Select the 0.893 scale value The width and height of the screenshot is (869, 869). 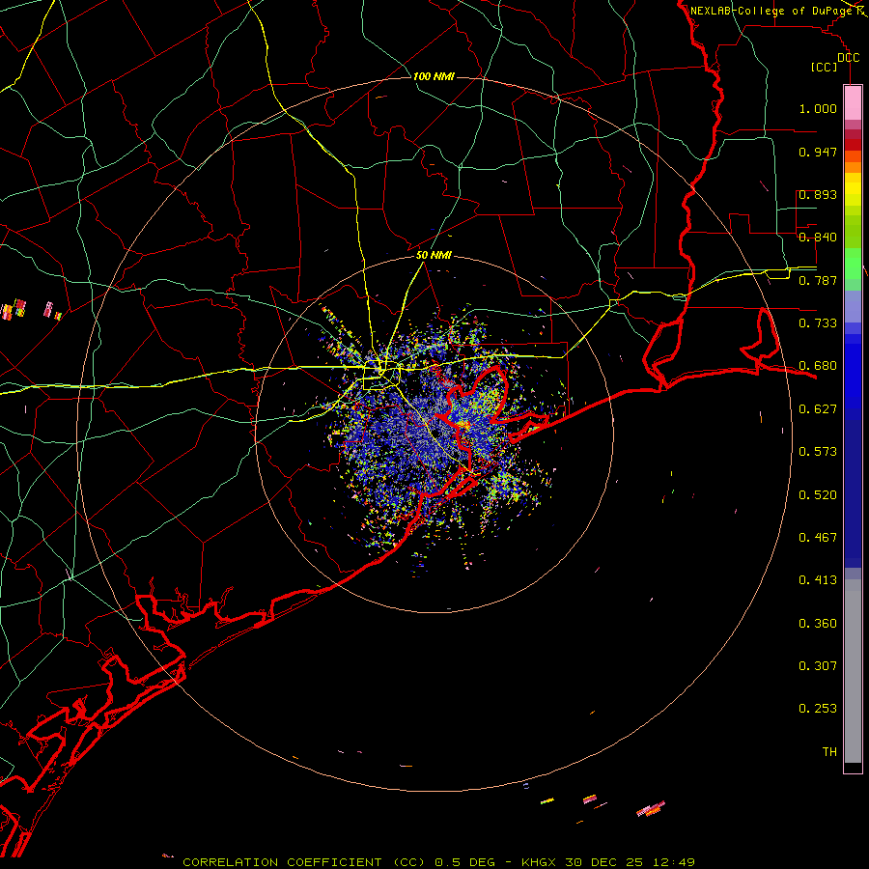(x=818, y=194)
